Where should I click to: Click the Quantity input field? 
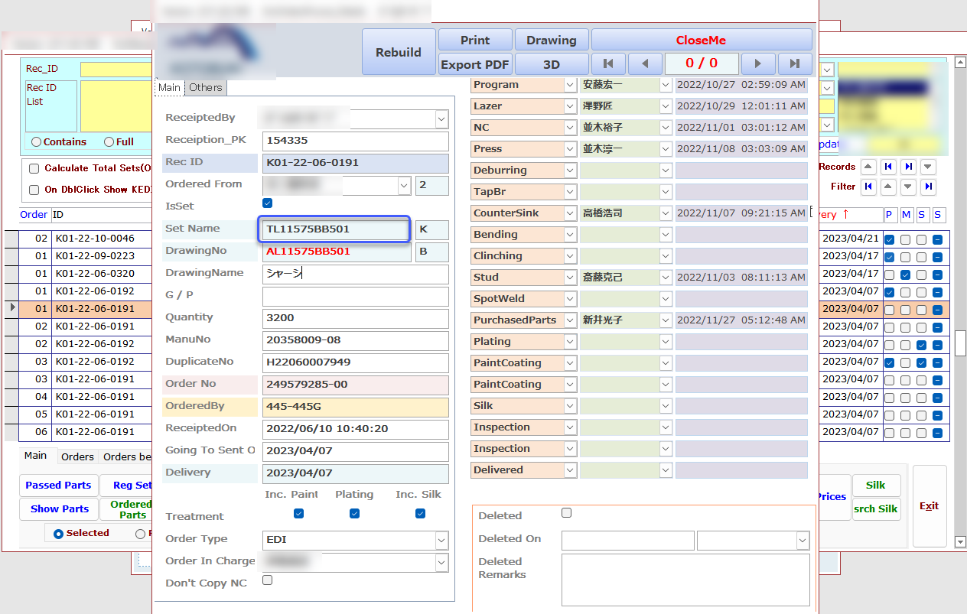(355, 318)
